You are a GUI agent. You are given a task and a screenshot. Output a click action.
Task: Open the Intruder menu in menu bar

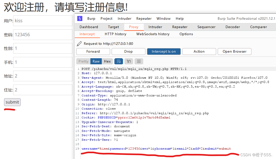(x=124, y=18)
